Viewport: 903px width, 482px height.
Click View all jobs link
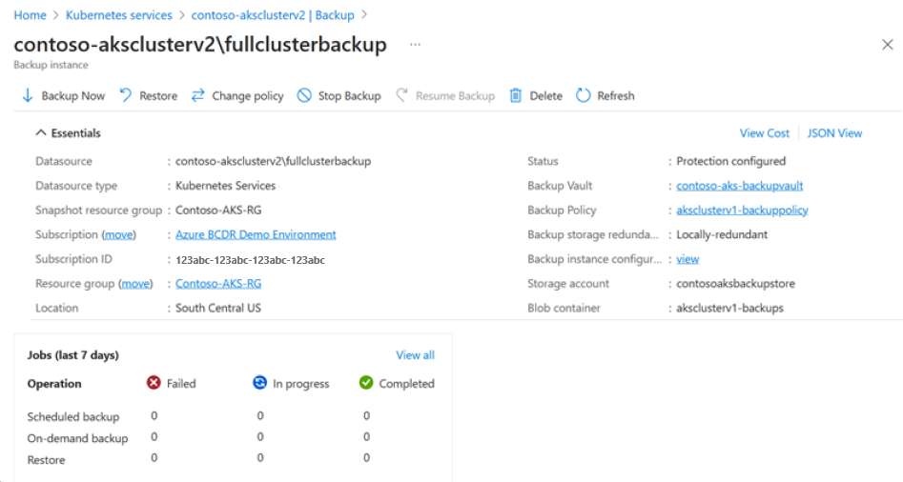coord(415,355)
